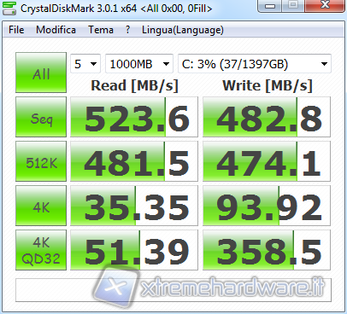Open the Lingua(Language) menu
347x314 pixels.
[x=183, y=30]
